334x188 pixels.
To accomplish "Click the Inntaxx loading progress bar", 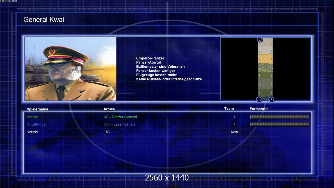I will (279, 117).
